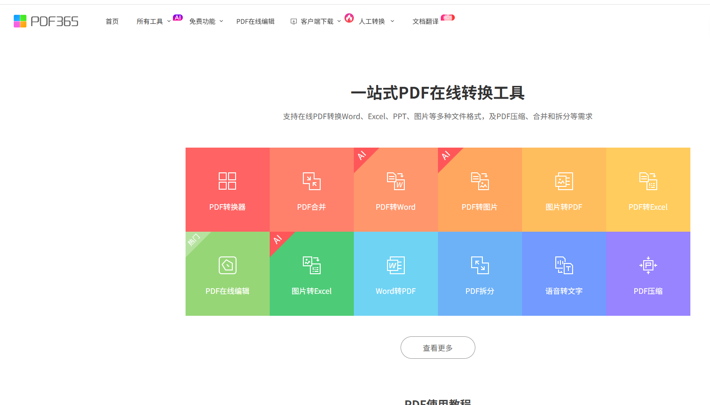The image size is (710, 405).
Task: Select the PDF合并 merge icon
Action: 311,181
